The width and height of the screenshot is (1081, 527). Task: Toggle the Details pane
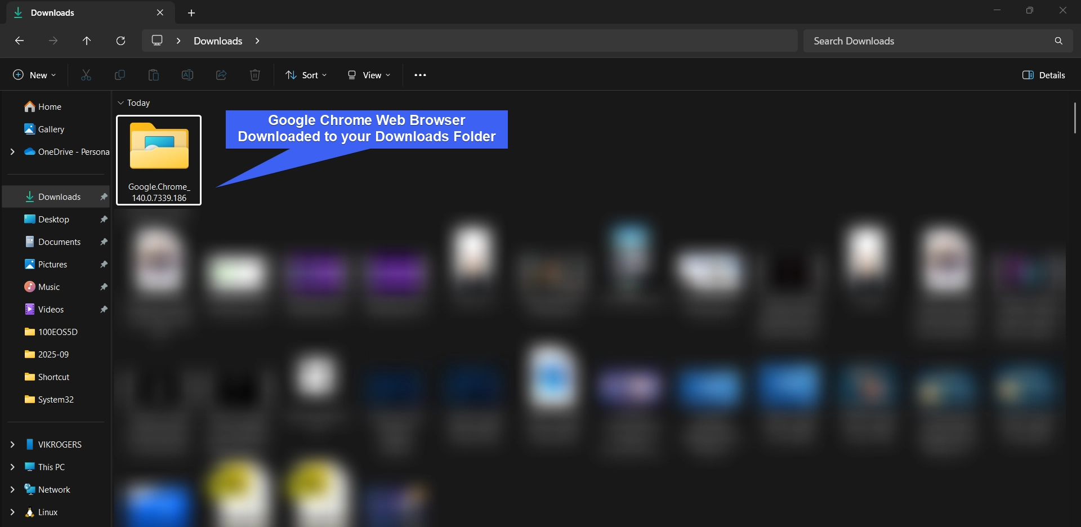pos(1044,74)
